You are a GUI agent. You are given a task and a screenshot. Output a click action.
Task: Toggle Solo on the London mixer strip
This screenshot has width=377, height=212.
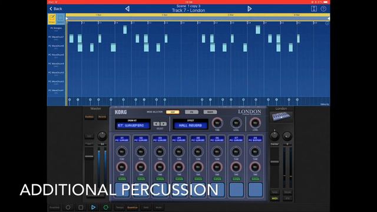[x=275, y=193]
